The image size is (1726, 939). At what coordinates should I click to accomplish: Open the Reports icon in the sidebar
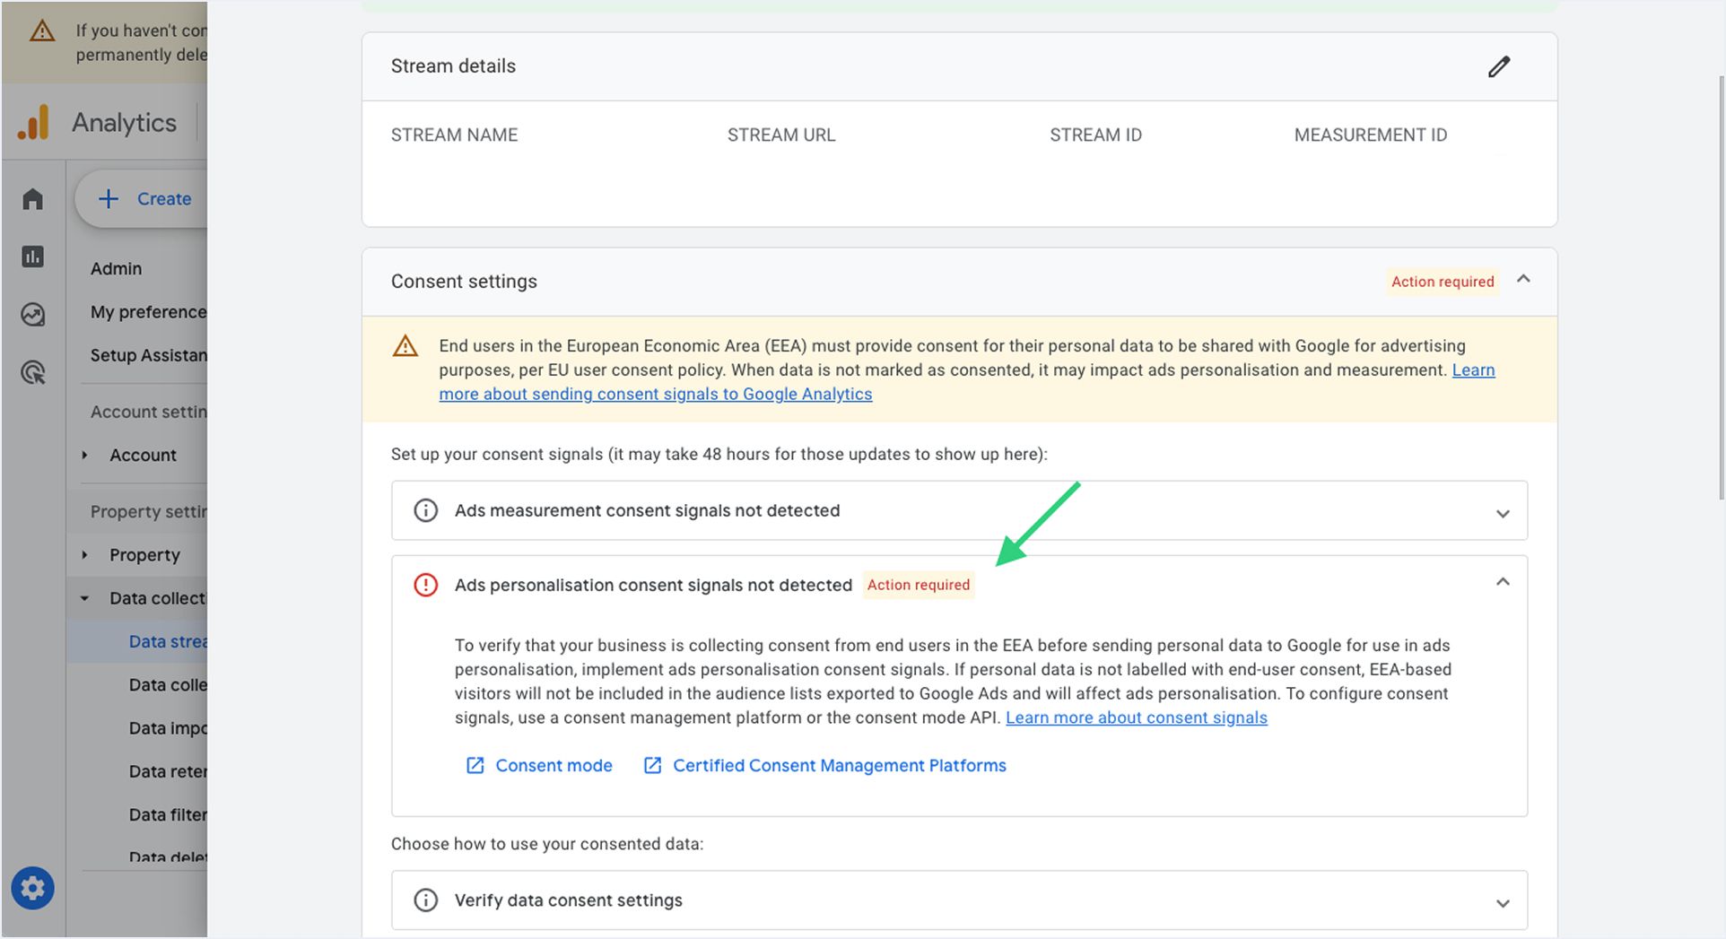click(x=32, y=256)
